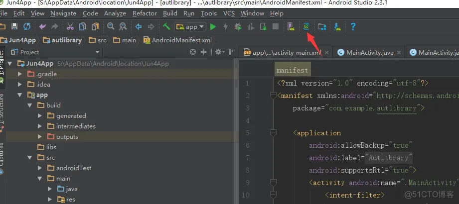Viewport: 459px width, 204px height.
Task: Expand the outputs folder
Action: pyautogui.click(x=40, y=136)
